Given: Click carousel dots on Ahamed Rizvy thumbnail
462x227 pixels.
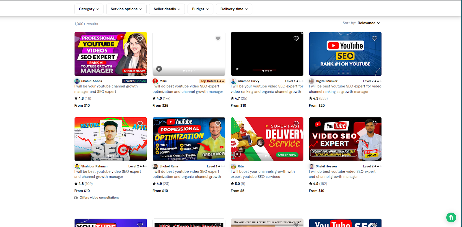Looking at the screenshot, I should [267, 70].
